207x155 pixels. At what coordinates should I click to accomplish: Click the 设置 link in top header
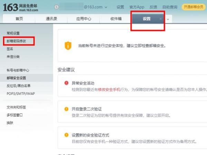click(120, 7)
